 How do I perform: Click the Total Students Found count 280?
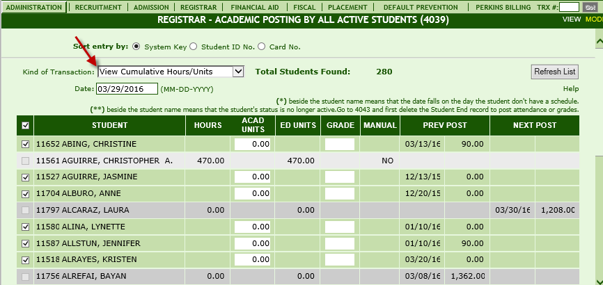(384, 72)
